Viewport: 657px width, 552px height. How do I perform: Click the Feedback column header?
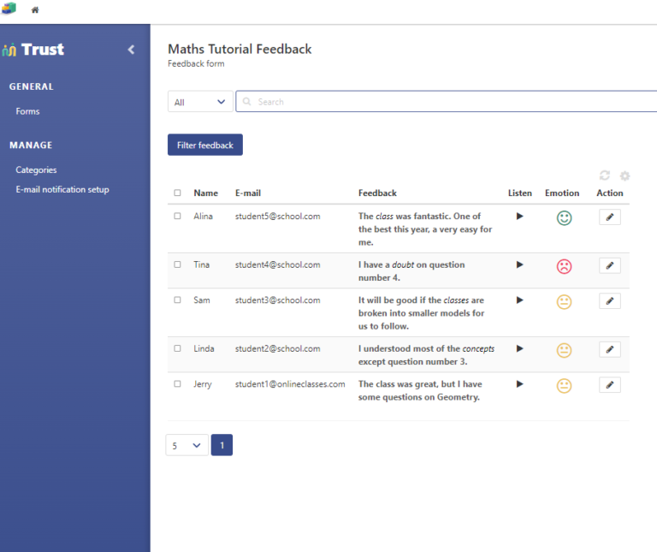coord(377,193)
